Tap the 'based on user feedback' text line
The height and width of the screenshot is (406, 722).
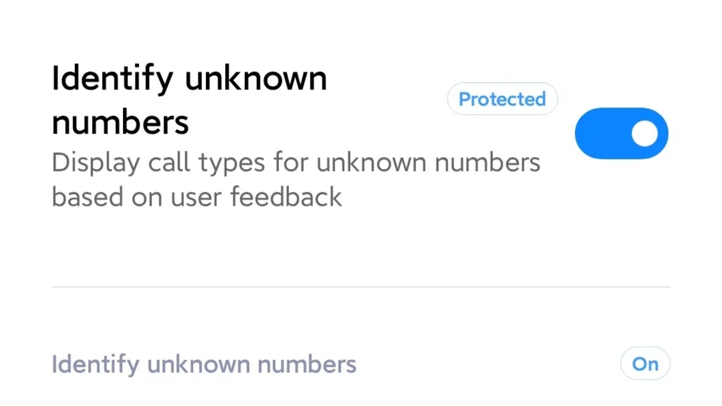point(197,197)
